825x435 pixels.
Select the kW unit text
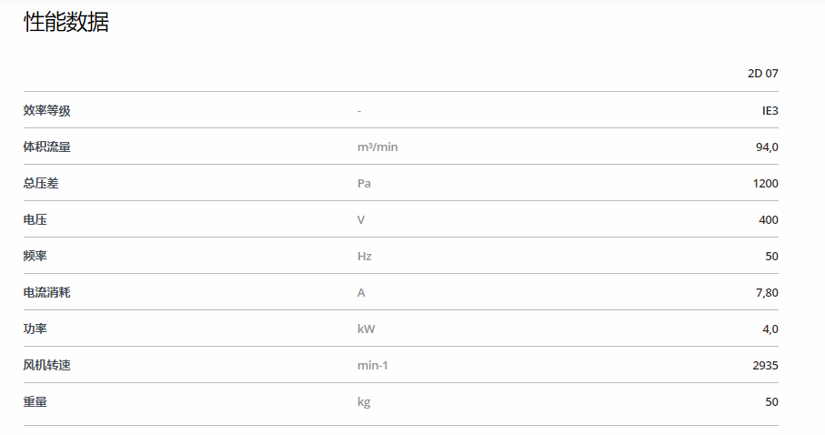coord(366,329)
